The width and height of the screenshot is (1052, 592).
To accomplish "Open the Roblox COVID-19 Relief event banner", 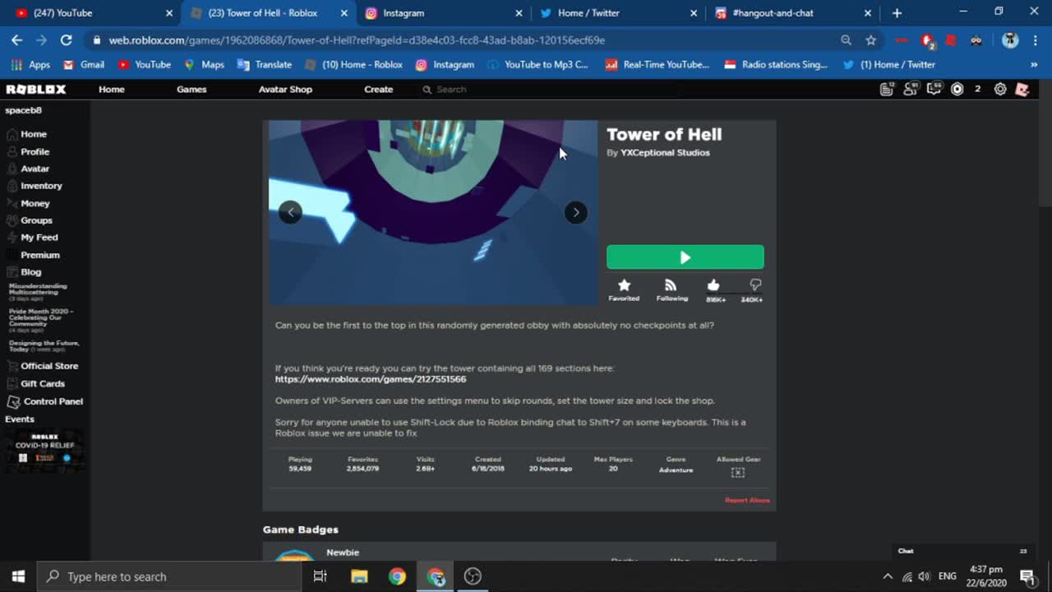I will (x=44, y=451).
